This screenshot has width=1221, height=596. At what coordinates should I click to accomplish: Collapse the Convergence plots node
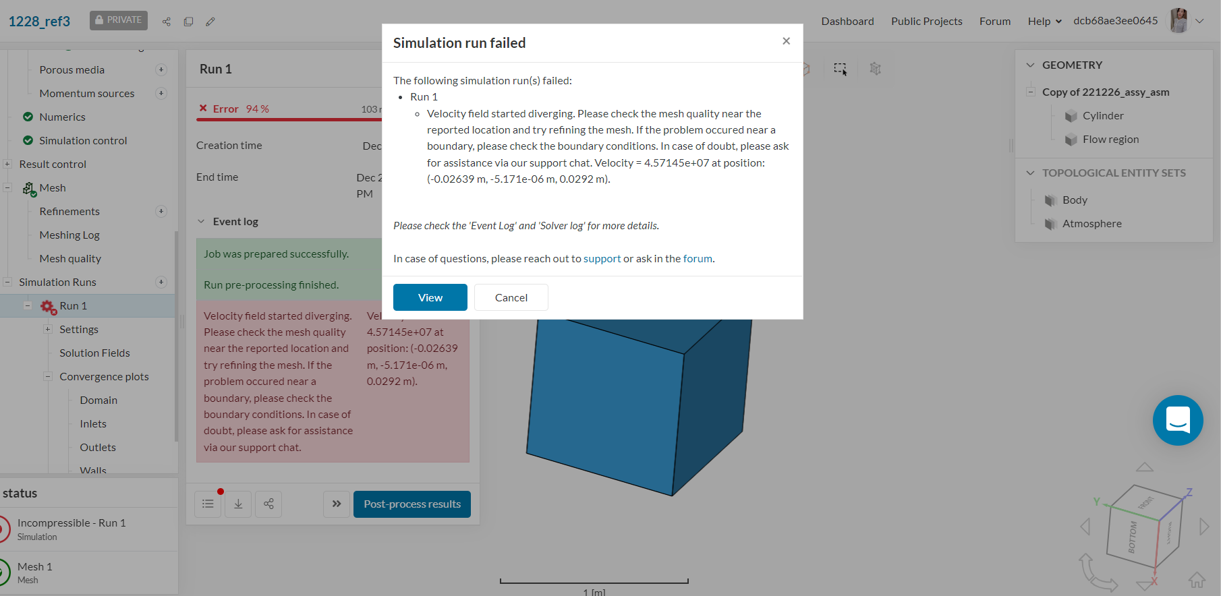click(48, 376)
